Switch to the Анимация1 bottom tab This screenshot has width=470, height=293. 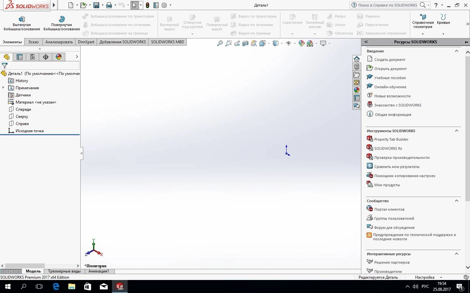point(99,271)
